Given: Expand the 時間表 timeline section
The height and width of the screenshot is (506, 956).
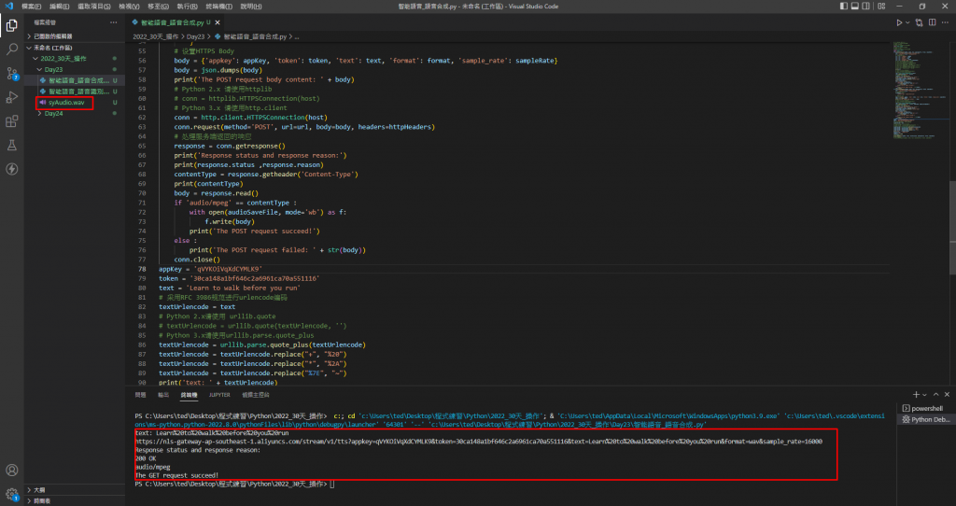Looking at the screenshot, I should [x=75, y=500].
